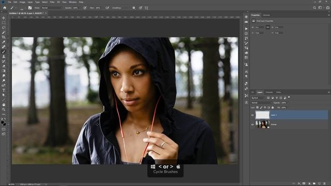Open the File menu
The width and height of the screenshot is (331, 186).
pos(9,2)
